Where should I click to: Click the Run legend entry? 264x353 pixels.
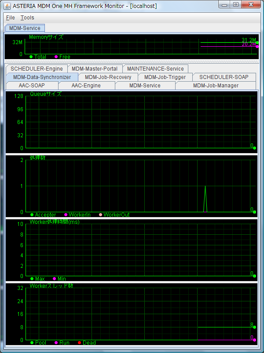[62, 343]
